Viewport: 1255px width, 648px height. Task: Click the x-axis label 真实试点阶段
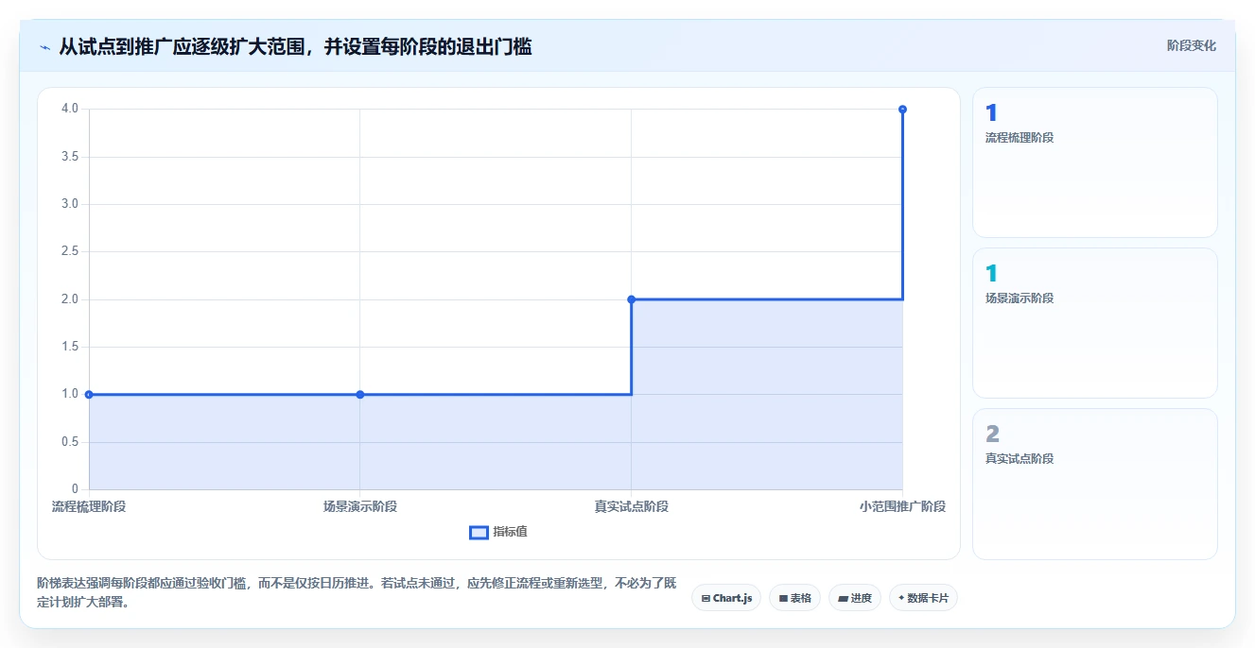[x=631, y=506]
